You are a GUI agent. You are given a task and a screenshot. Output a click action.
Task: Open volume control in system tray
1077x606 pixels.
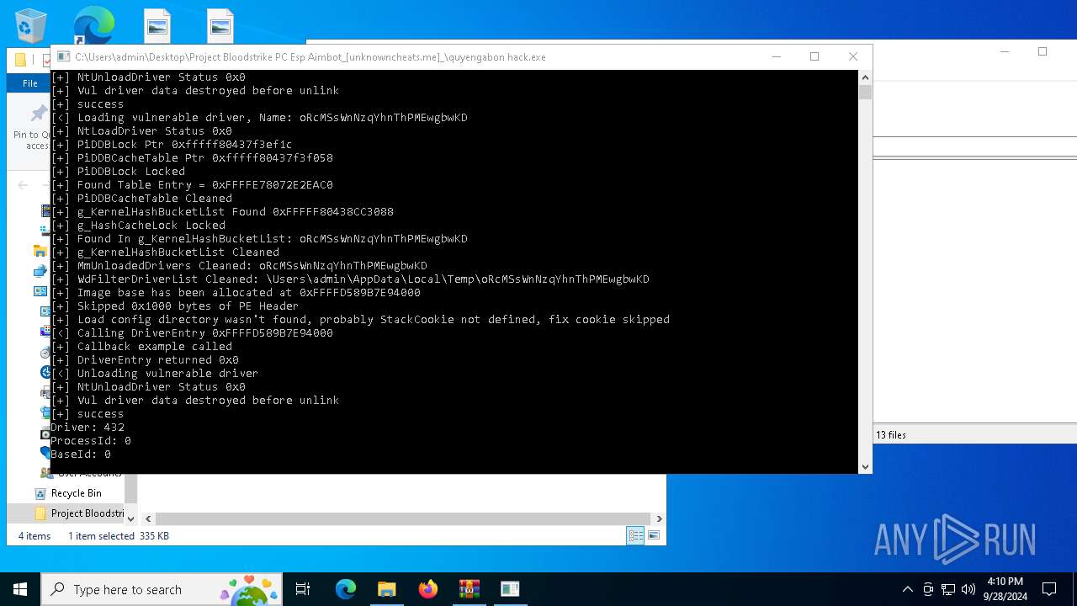pos(968,589)
